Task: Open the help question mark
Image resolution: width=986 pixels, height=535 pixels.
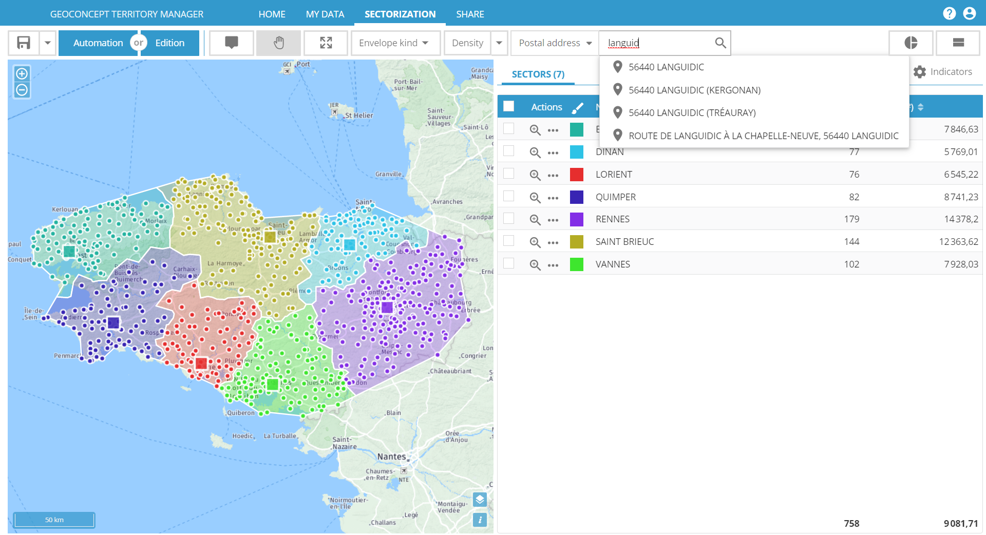Action: (x=949, y=13)
